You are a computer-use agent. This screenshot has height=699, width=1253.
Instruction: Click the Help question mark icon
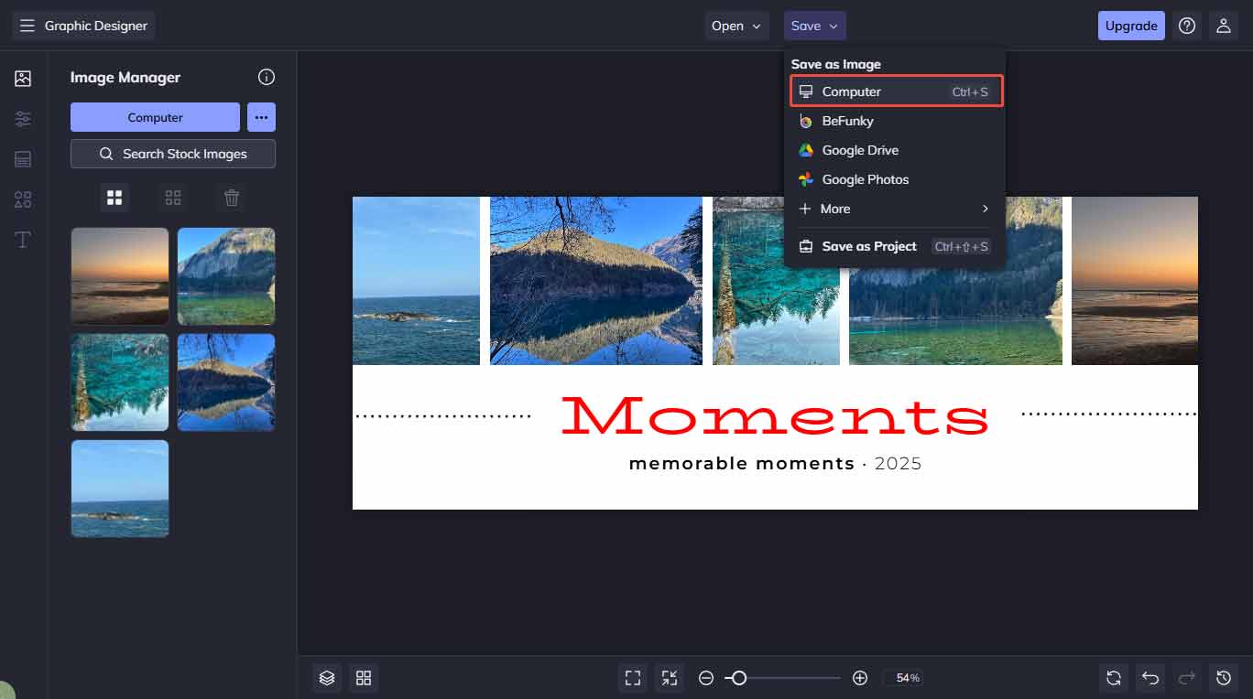(1187, 26)
